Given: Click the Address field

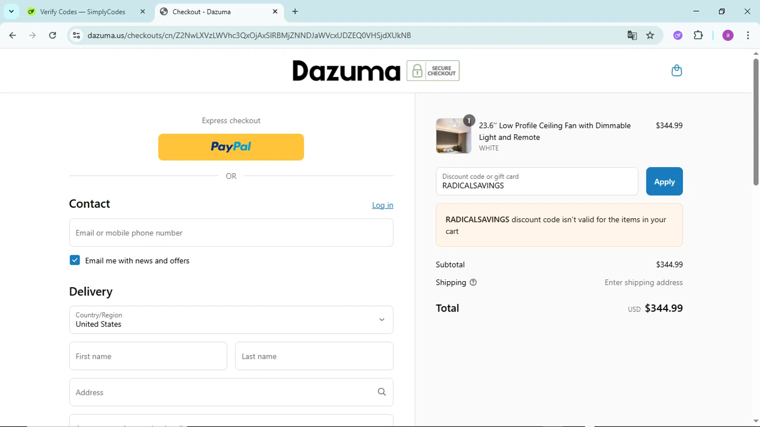Looking at the screenshot, I should point(231,392).
